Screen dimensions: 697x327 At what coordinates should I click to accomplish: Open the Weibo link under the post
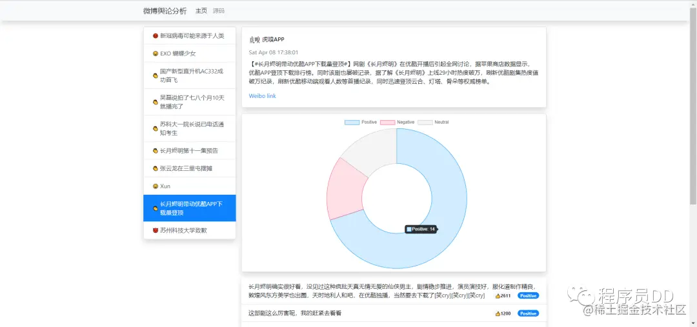(262, 96)
